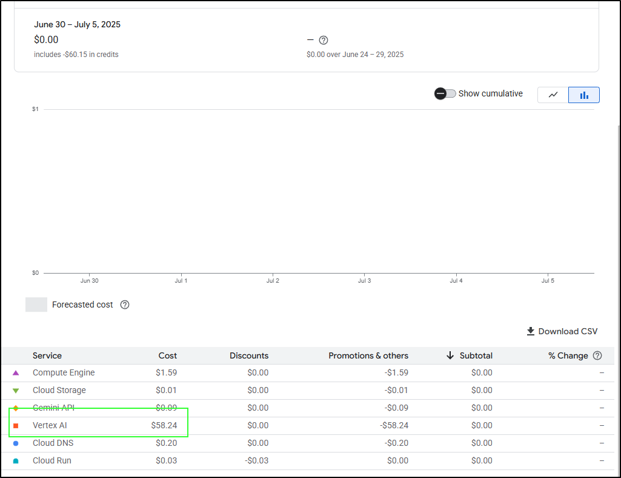Viewport: 621px width, 478px height.
Task: Sort table by Cost column header
Action: point(168,355)
